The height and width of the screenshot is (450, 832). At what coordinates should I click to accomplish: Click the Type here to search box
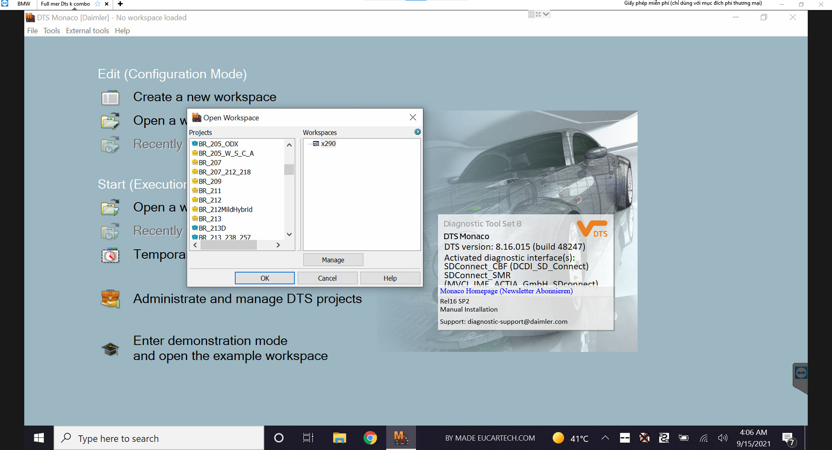[159, 438]
